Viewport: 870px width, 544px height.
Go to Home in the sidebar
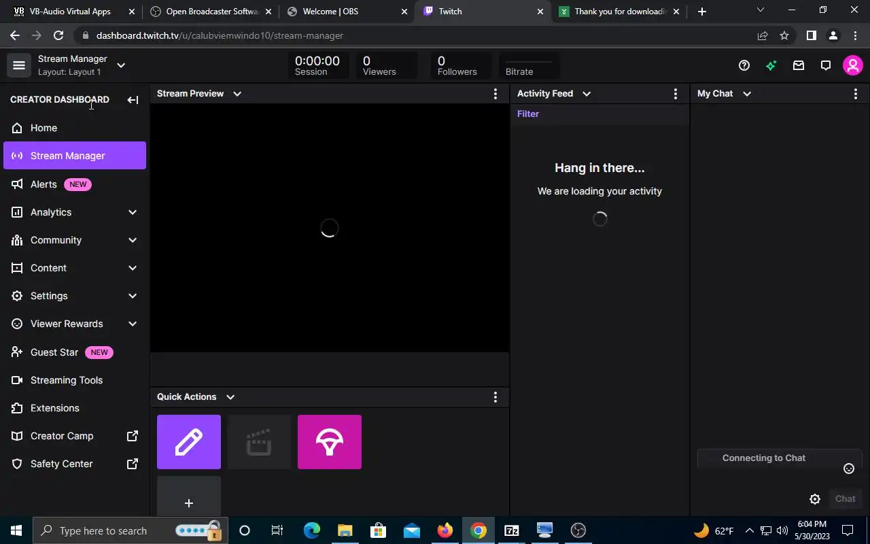(x=75, y=128)
